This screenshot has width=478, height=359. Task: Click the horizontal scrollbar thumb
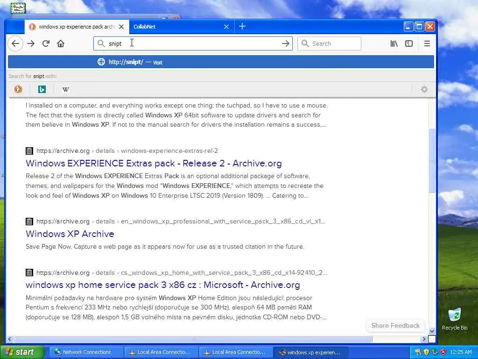pos(193,339)
